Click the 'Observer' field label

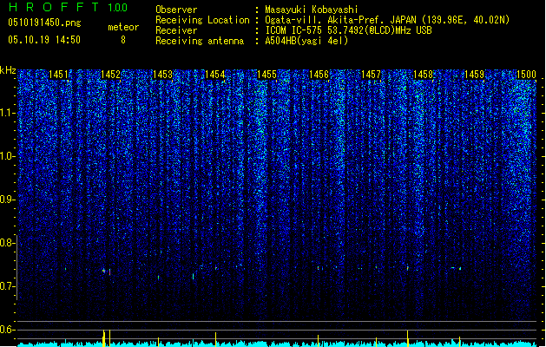click(176, 10)
